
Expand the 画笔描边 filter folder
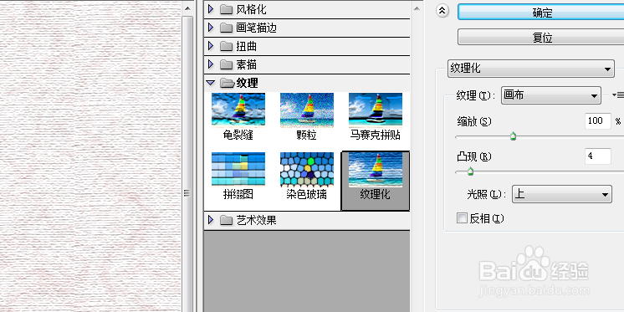pos(211,28)
